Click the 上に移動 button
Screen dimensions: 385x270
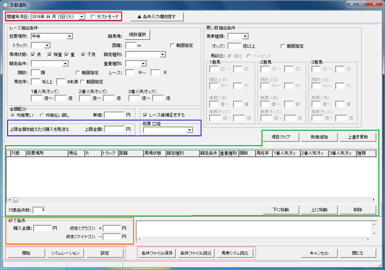[x=320, y=210]
